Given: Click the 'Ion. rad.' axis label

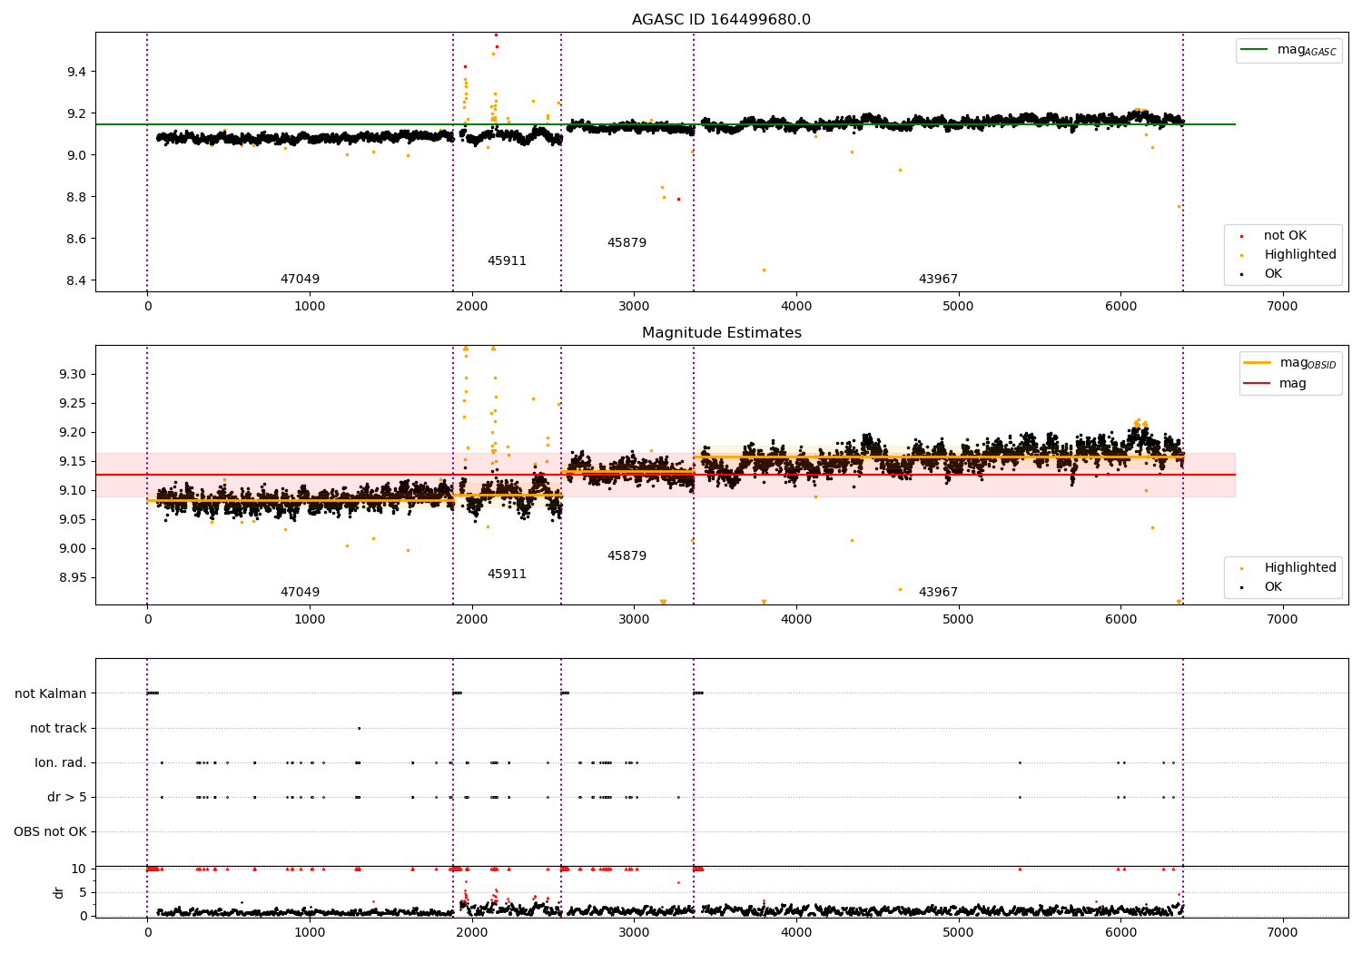Looking at the screenshot, I should click(61, 763).
